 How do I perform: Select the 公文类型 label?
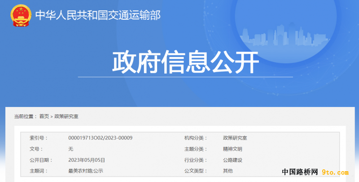[196, 171]
